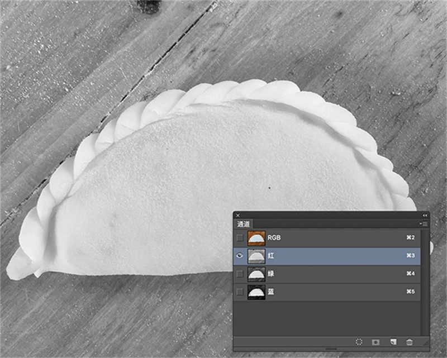The image size is (447, 358).
Task: Click Save selection as channel icon
Action: [375, 341]
